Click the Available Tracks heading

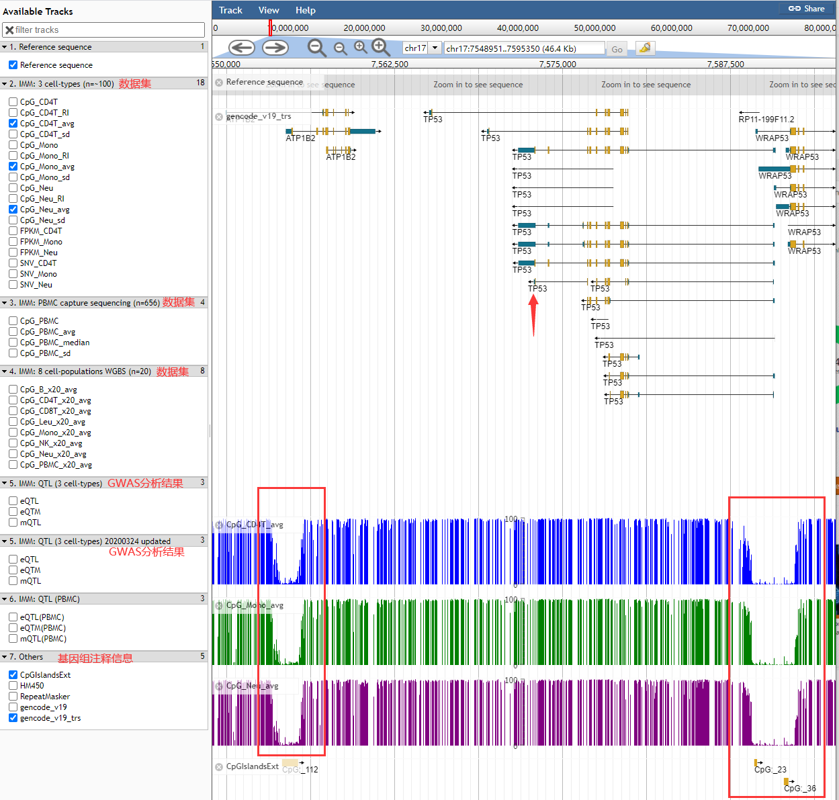pos(38,11)
